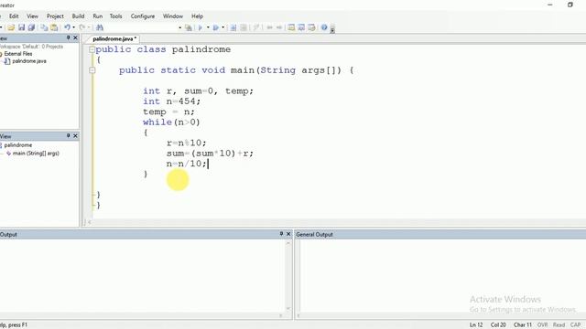
Task: Open the Undo history dropdown arrow
Action: (73, 27)
